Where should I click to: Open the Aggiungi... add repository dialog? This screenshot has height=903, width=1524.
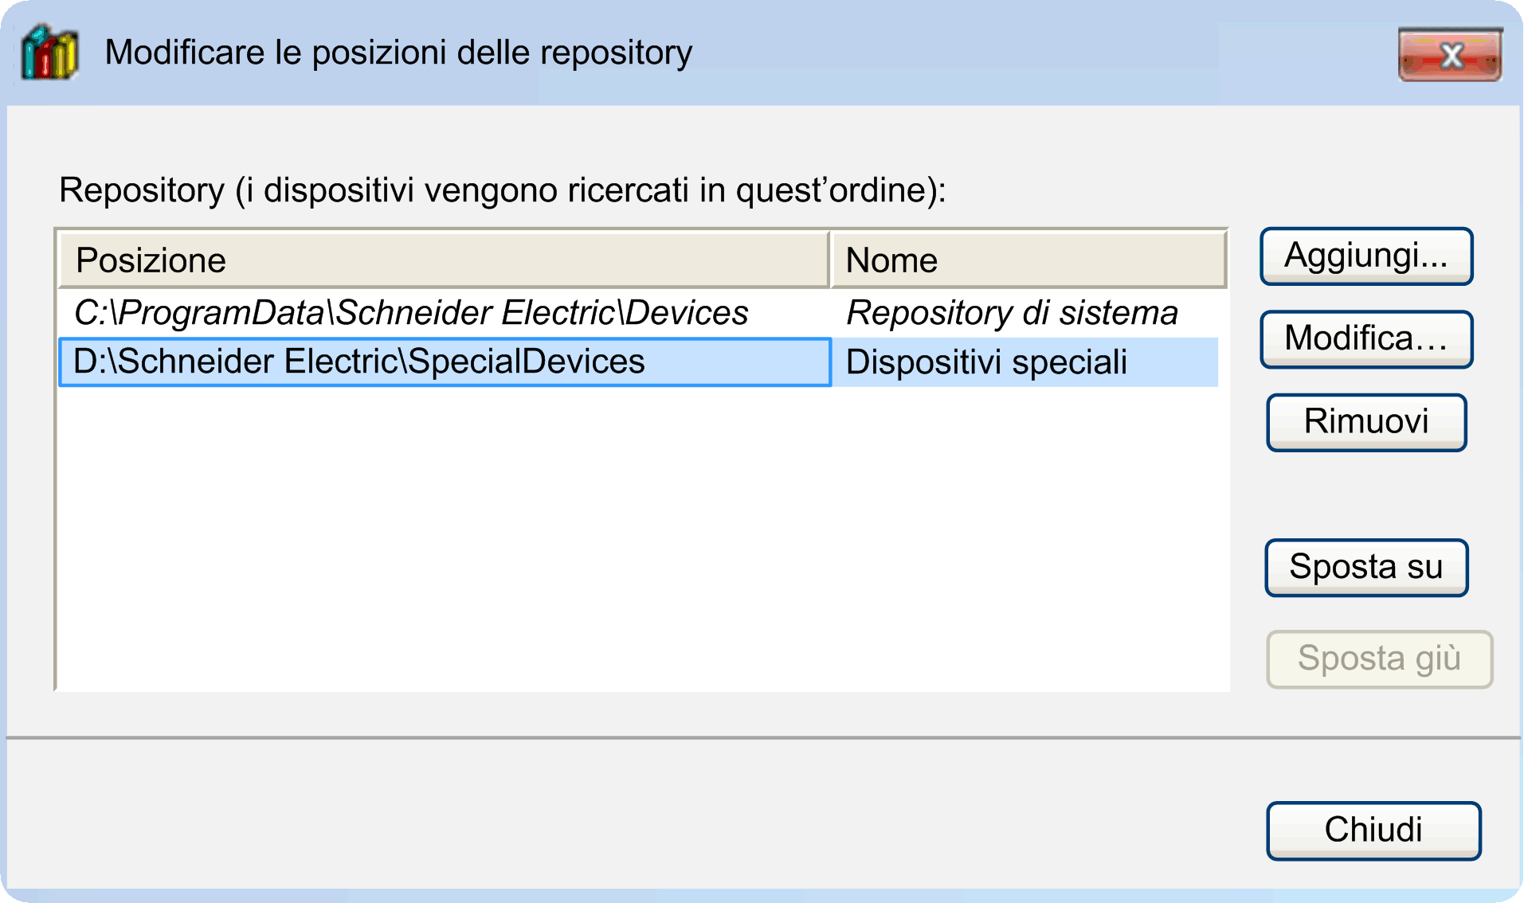[x=1366, y=256]
